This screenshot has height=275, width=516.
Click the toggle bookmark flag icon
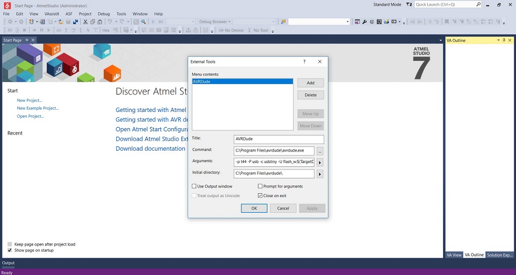(446, 22)
